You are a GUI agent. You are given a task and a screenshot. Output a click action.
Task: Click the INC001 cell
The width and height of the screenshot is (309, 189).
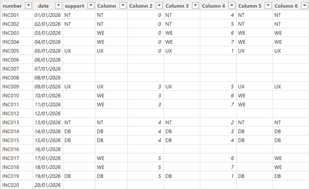pyautogui.click(x=11, y=15)
